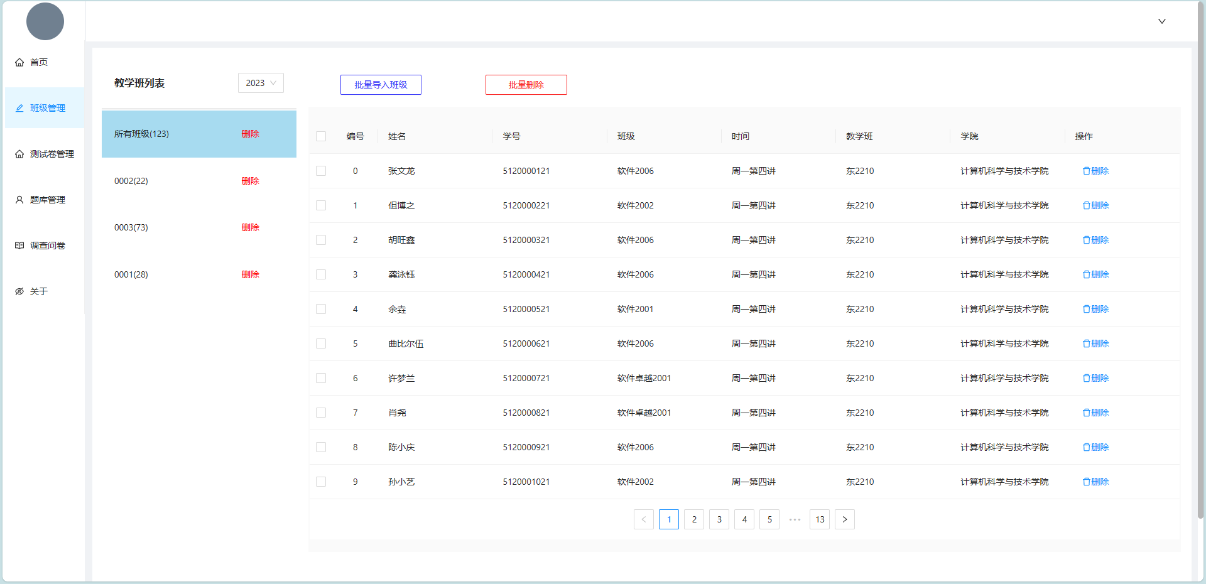
Task: Go to the next page arrow
Action: (x=845, y=519)
